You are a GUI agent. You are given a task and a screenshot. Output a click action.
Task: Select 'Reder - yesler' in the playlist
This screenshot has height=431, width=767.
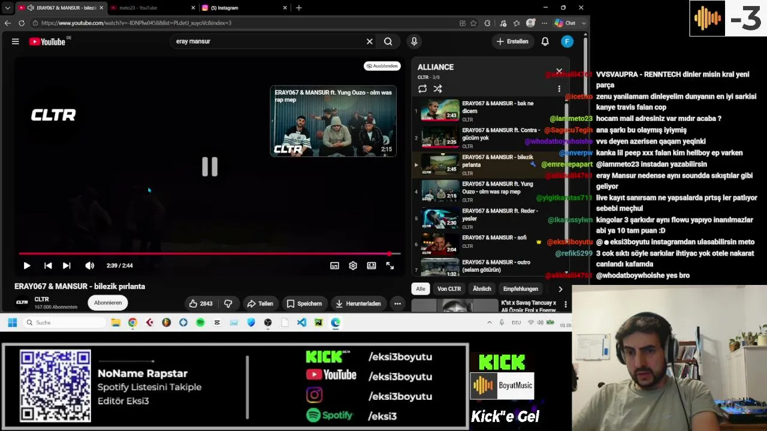pos(488,218)
